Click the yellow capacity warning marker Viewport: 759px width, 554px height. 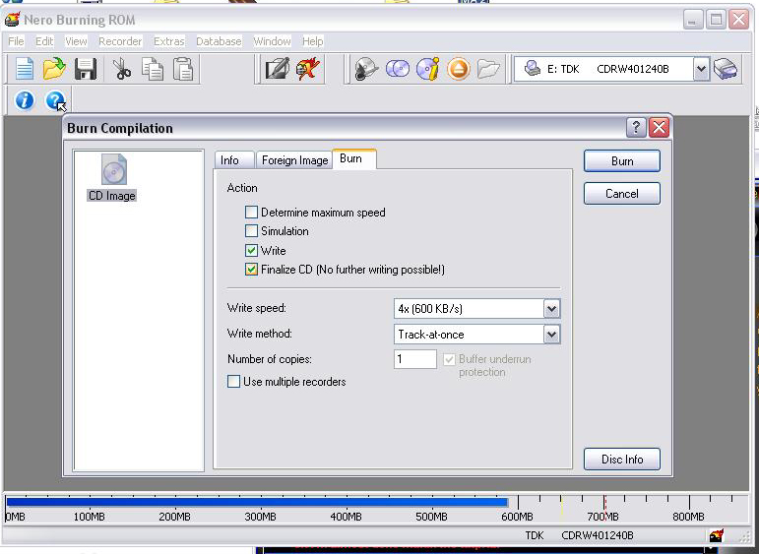point(561,508)
